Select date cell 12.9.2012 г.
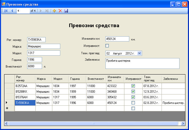Image resolution: width=189 pixels, height=130 pixels. point(152,92)
